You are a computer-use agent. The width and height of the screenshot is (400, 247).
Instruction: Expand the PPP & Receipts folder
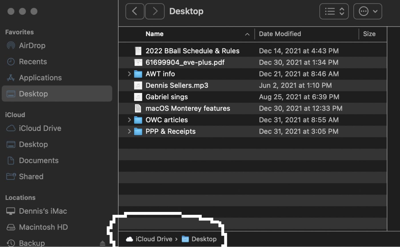tap(129, 131)
